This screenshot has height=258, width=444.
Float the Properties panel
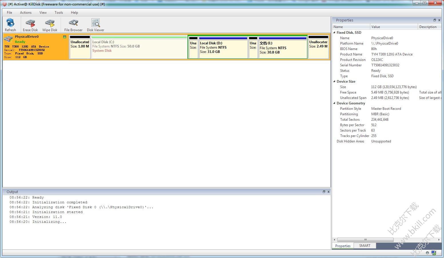[435, 20]
